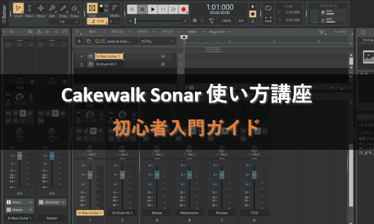Click the Metronome bus volume fader

(189, 175)
